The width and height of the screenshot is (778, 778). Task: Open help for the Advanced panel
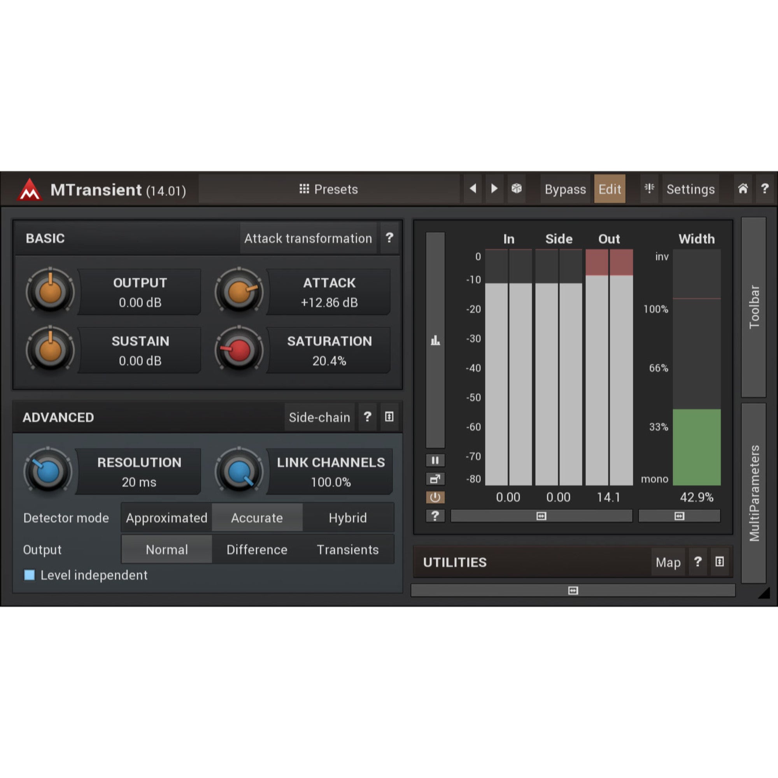(367, 417)
